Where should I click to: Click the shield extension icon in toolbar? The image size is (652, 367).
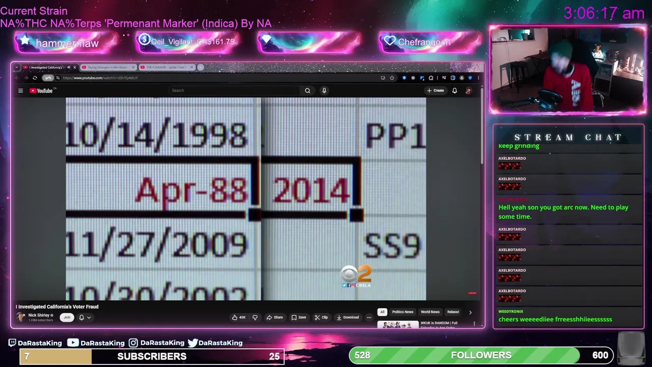coord(470,78)
